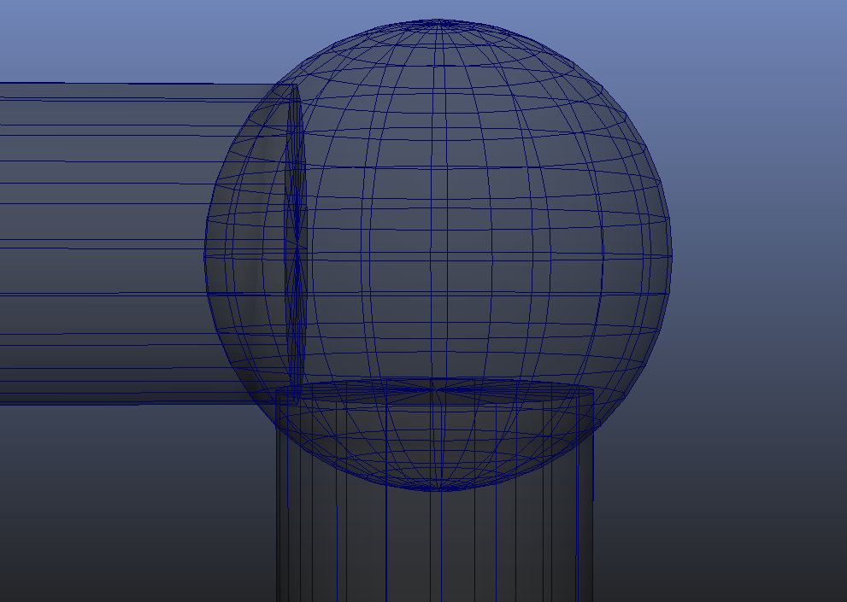Click the sphere's top pole vertex
Image resolution: width=847 pixels, height=602 pixels.
438,20
